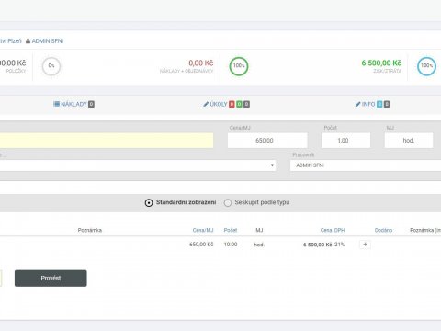Click the Provést button
Viewport: 441px width, 331px height.
pyautogui.click(x=51, y=279)
